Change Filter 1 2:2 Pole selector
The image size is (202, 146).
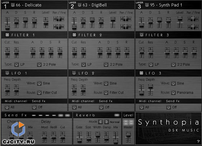pyautogui.click(x=39, y=65)
